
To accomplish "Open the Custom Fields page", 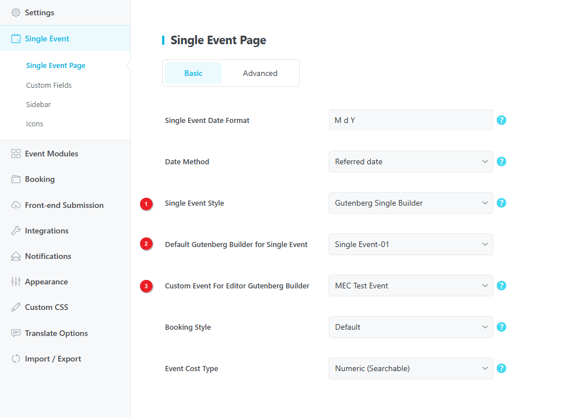I will click(49, 85).
